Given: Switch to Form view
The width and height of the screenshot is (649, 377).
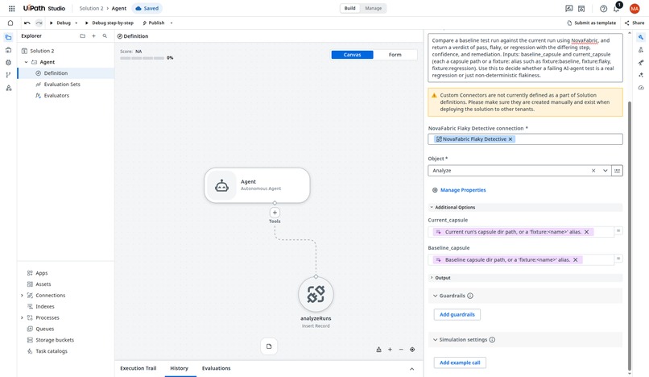Looking at the screenshot, I should point(395,55).
